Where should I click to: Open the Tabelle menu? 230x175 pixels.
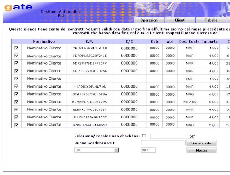(x=211, y=20)
